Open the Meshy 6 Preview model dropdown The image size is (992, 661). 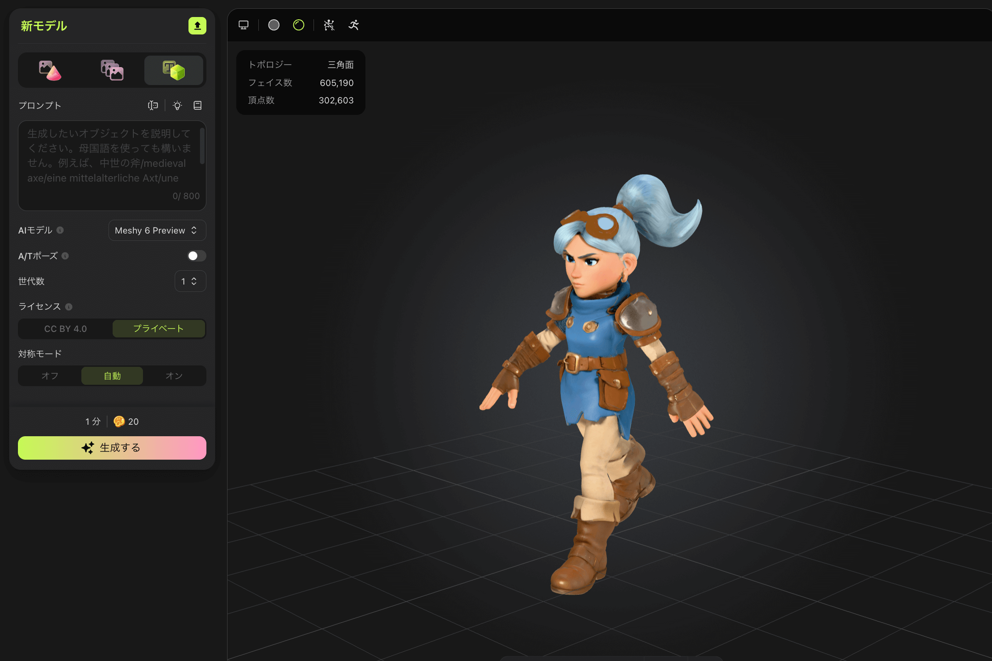click(157, 230)
